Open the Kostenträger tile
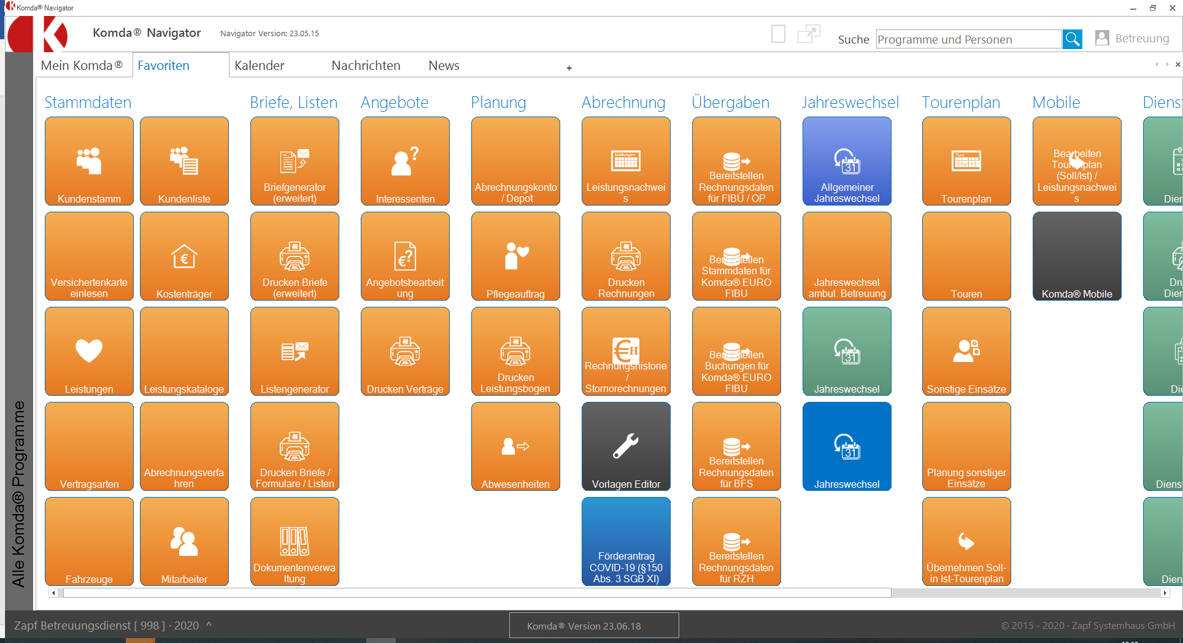 (x=184, y=256)
